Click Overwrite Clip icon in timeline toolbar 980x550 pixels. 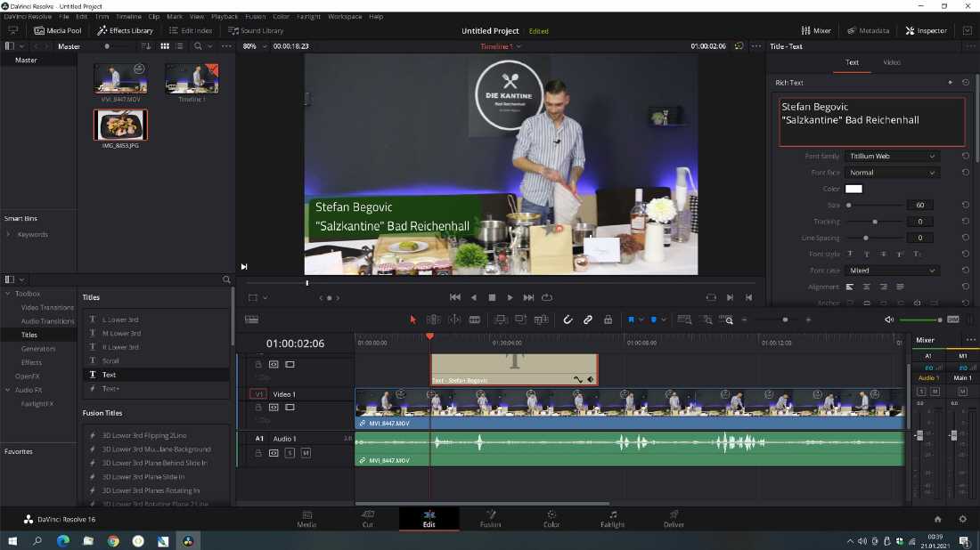tap(520, 319)
